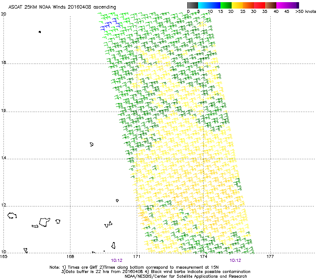Screen dimensions: 318x279
Task: Click the title "ASCAT 25KM NOAA Winds 20160408 ascending"
Action: click(x=62, y=7)
